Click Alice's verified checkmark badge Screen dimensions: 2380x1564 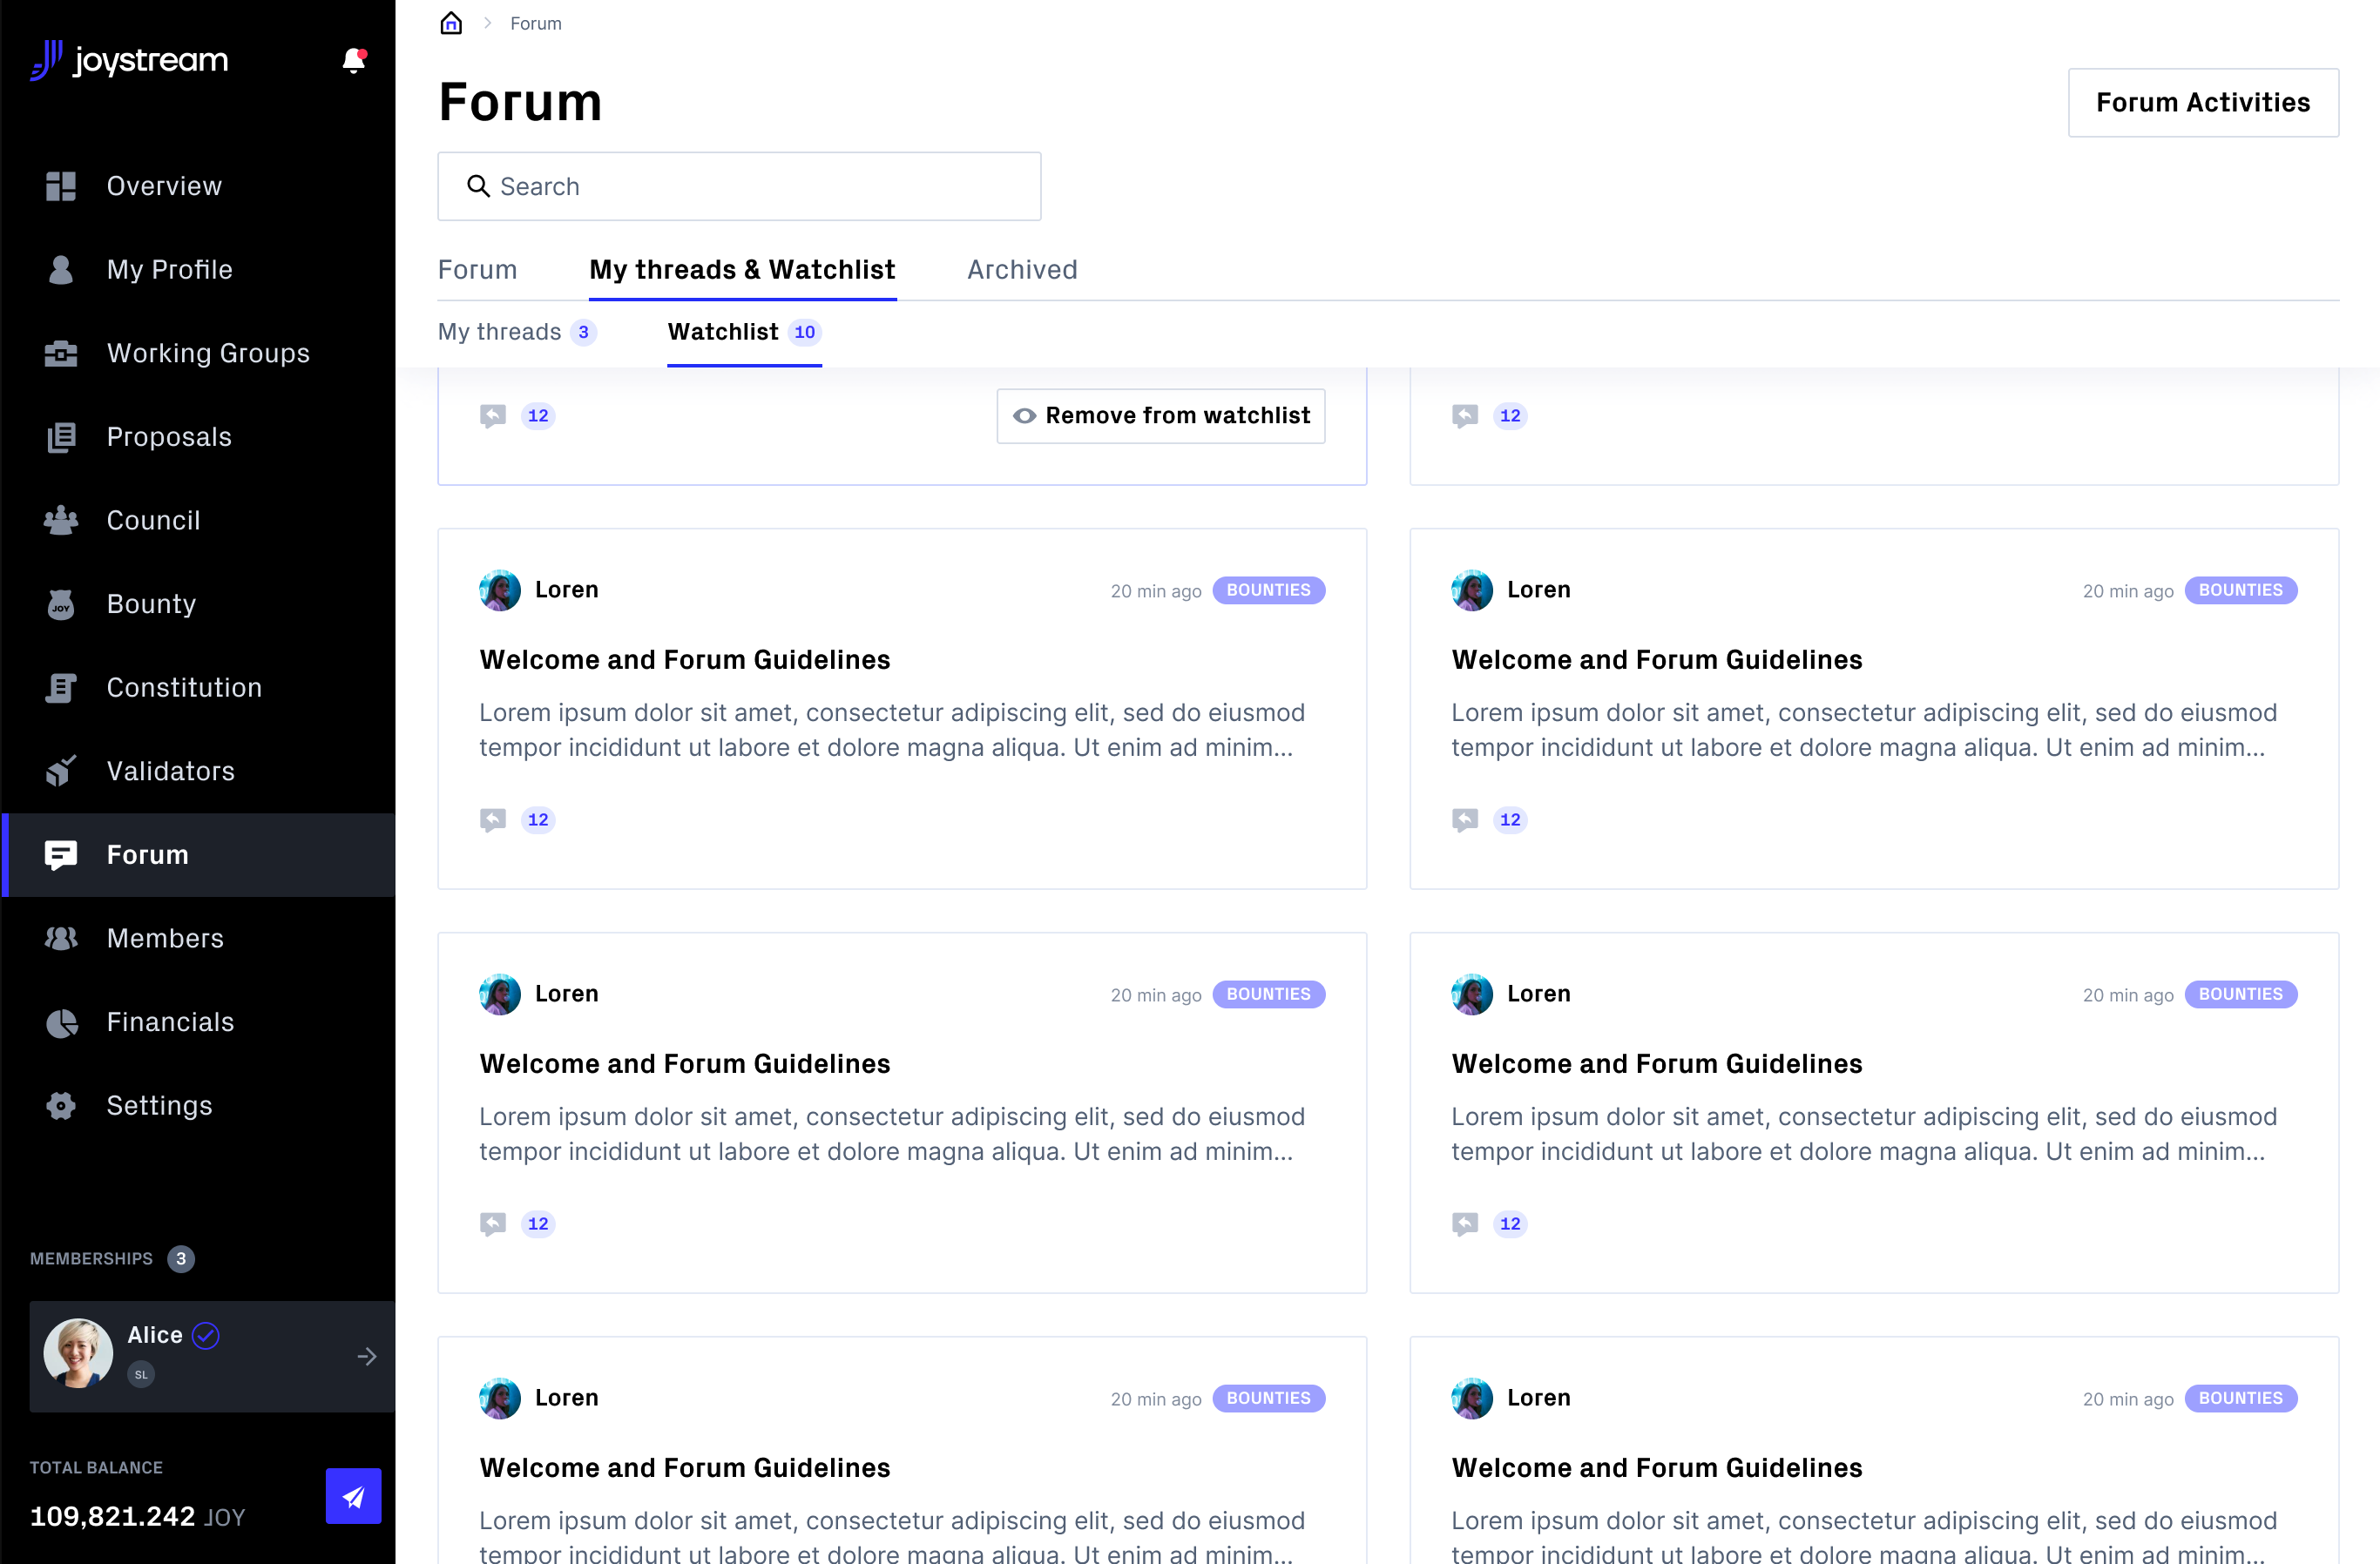click(x=206, y=1335)
